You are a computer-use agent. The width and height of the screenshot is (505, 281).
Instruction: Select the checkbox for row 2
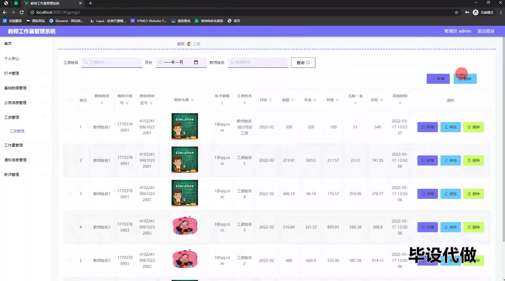click(x=70, y=160)
